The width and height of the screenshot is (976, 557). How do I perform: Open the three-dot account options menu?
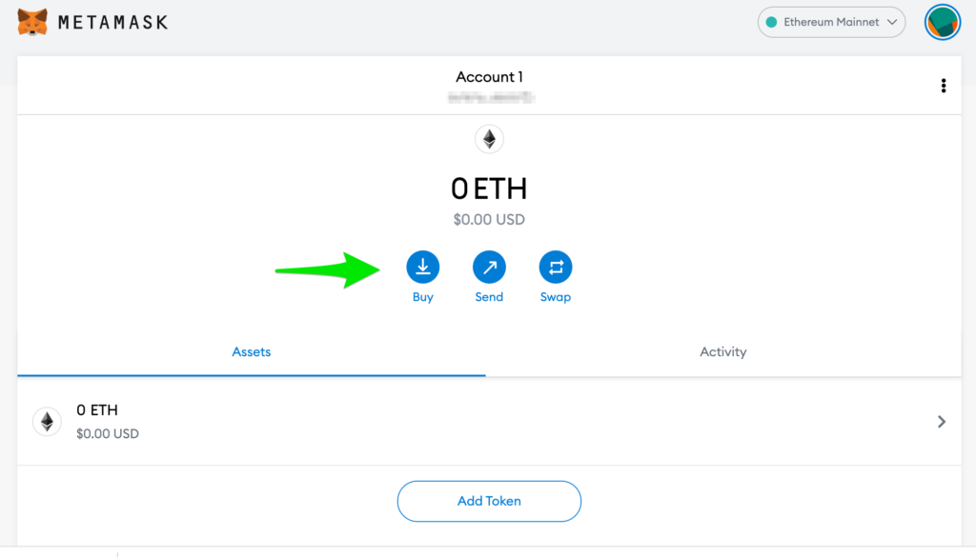pos(944,86)
